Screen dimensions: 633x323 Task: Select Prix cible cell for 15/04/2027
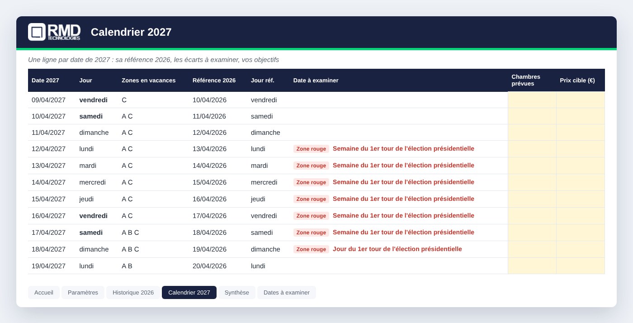click(581, 199)
